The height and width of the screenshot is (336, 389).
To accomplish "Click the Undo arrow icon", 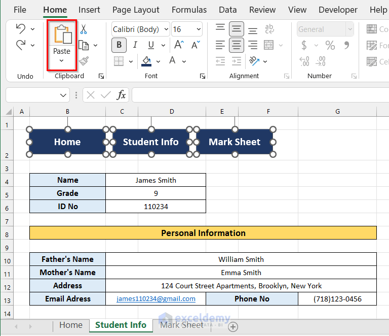I will point(21,29).
